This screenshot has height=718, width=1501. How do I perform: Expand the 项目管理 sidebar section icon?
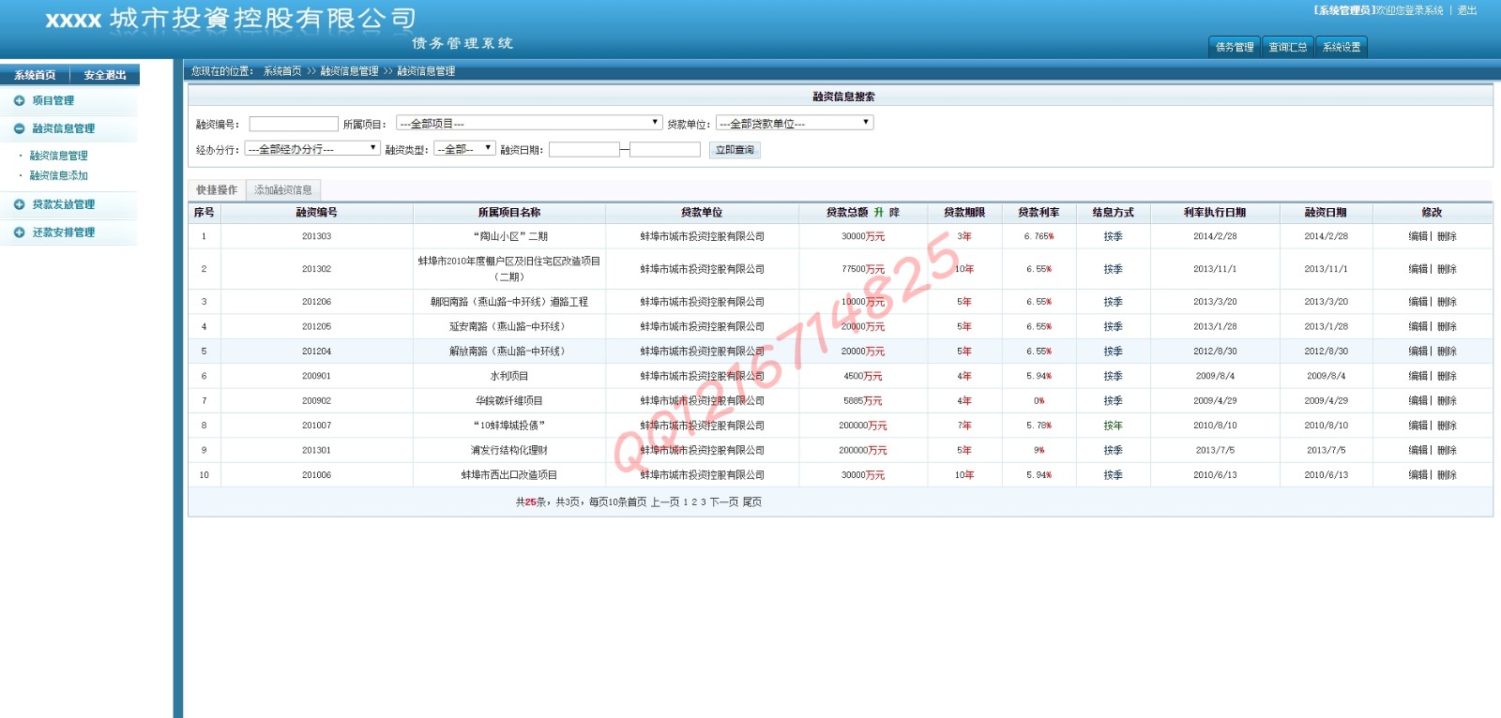[x=19, y=100]
